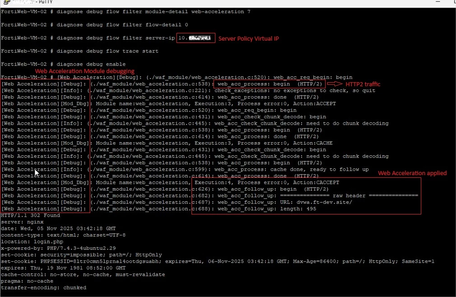Click the 'Action:ACCEPT' module debug line
Viewport: 456px width, 297px height.
[169, 103]
